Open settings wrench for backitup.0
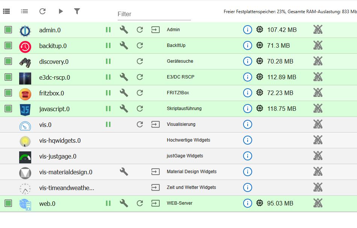 (124, 45)
